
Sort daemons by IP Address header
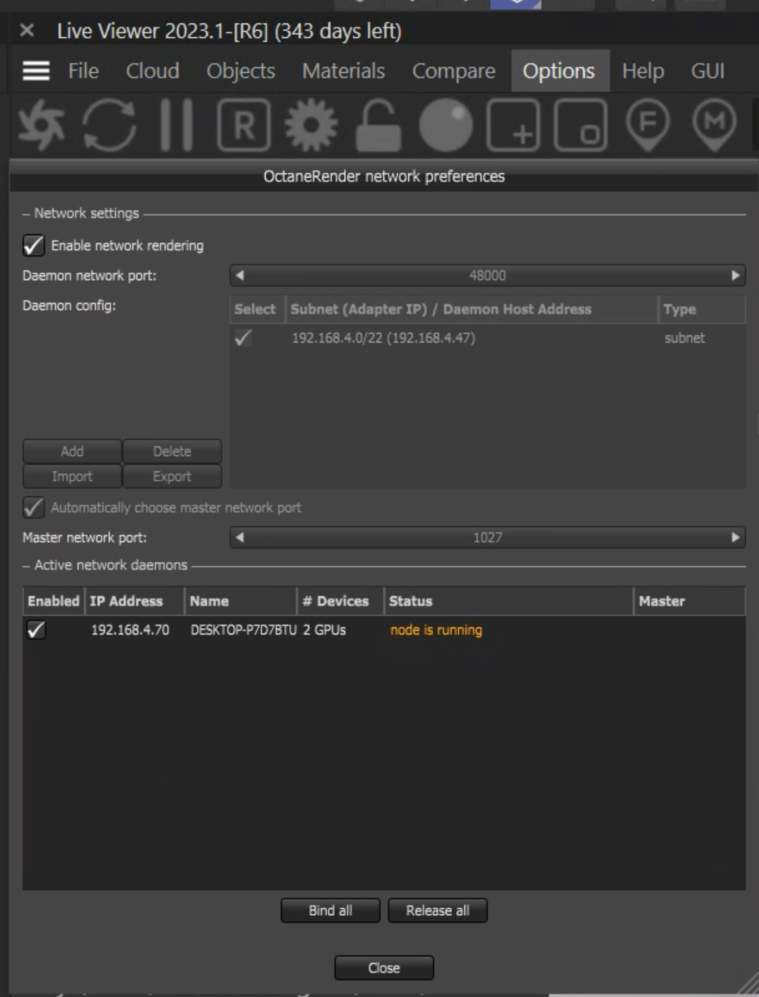[134, 601]
